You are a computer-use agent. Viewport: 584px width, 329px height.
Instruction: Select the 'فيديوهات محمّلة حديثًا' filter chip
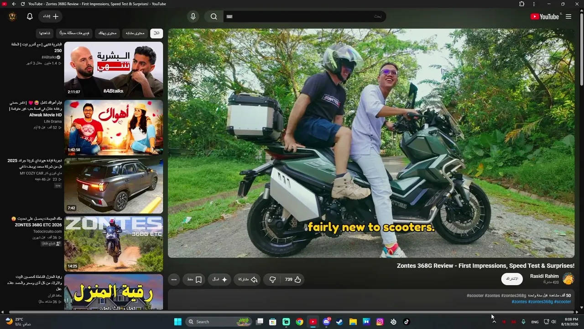click(75, 33)
